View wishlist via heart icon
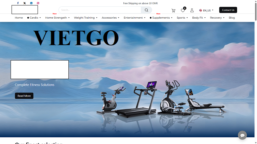This screenshot has width=257, height=144. pos(183,10)
